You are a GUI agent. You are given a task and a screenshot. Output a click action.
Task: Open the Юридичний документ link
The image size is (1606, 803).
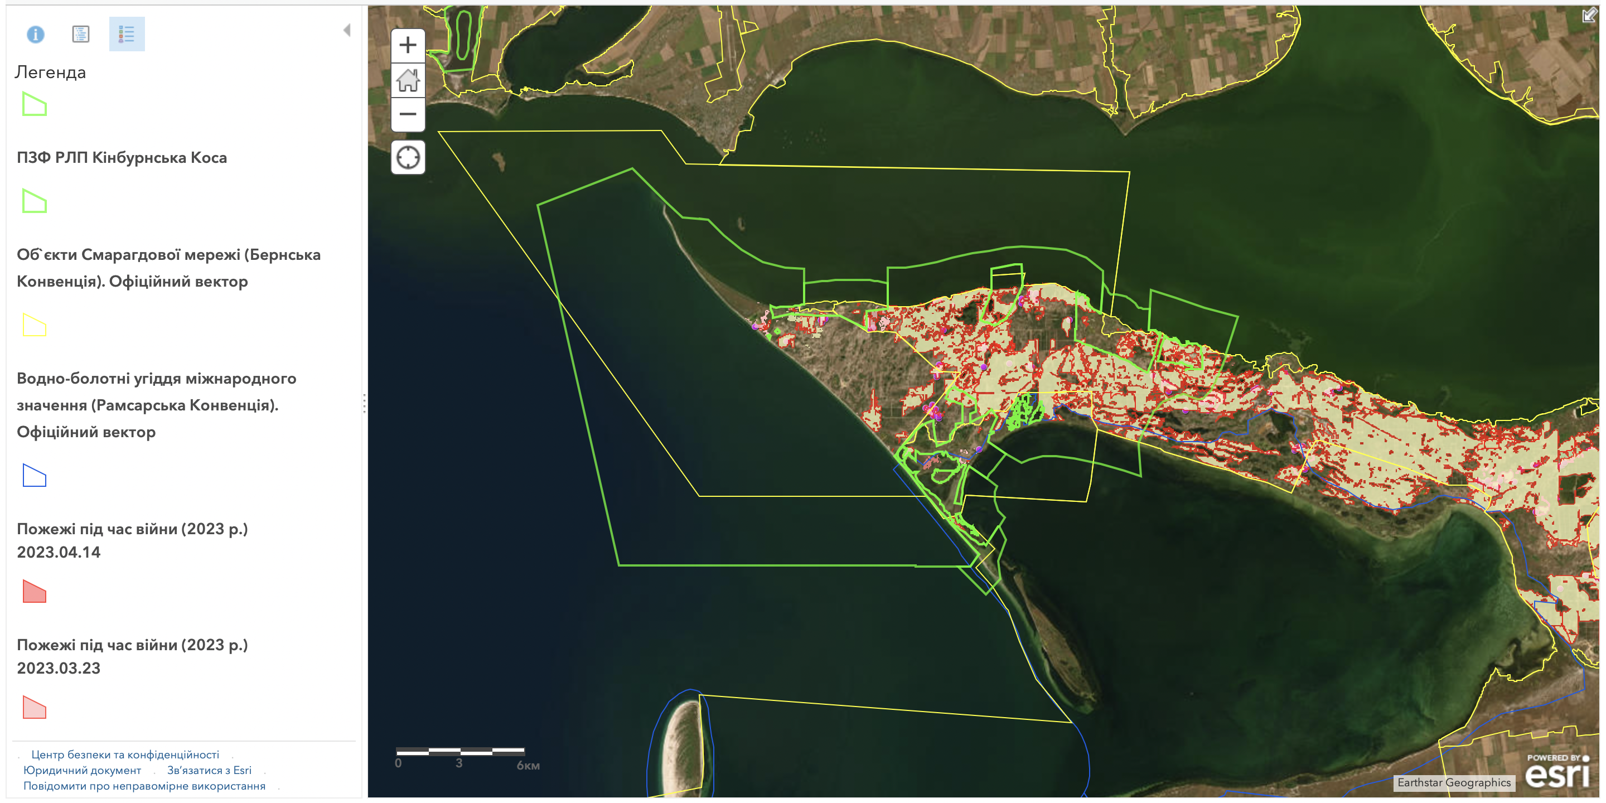tap(81, 770)
